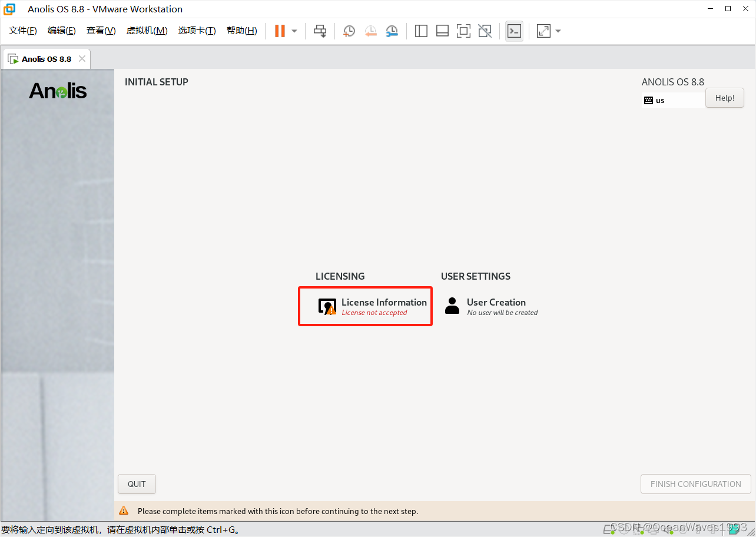The image size is (756, 537).
Task: Click the FINISH CONFIGURATION button
Action: pos(696,484)
